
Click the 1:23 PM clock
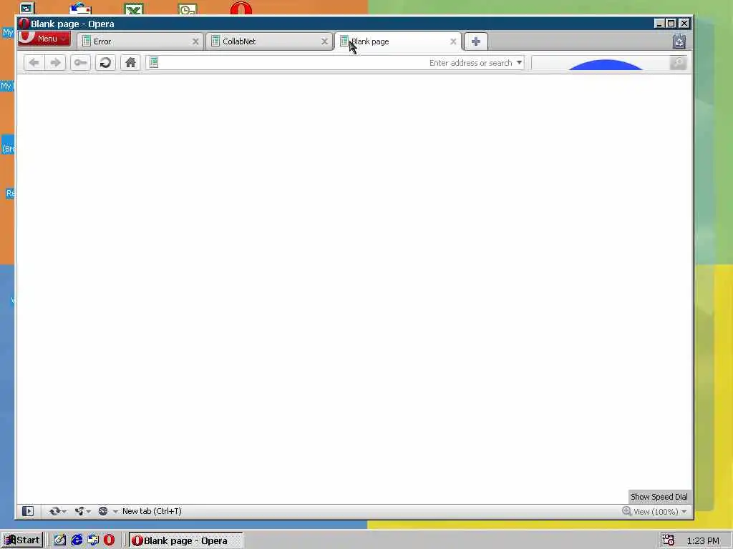pyautogui.click(x=703, y=540)
